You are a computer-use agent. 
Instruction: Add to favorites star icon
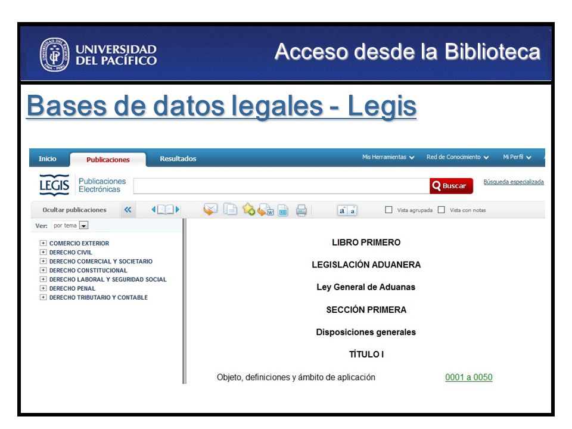[x=249, y=209]
